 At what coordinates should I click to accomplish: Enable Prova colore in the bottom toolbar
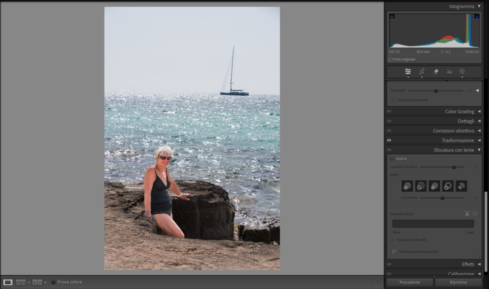point(53,282)
